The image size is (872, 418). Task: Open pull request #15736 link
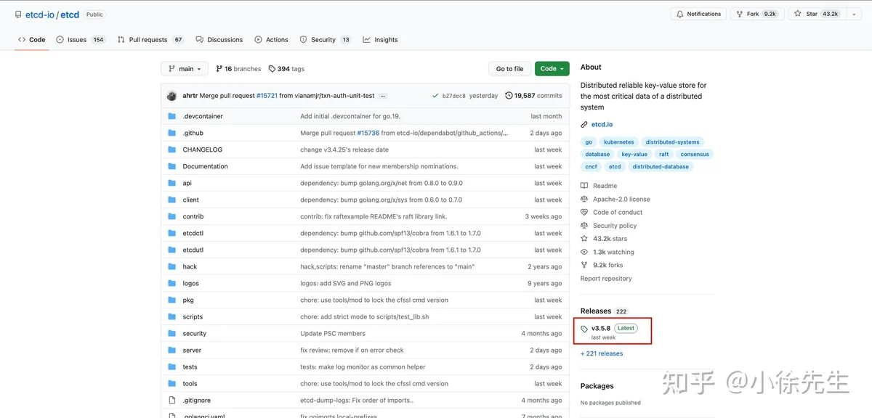pyautogui.click(x=368, y=133)
